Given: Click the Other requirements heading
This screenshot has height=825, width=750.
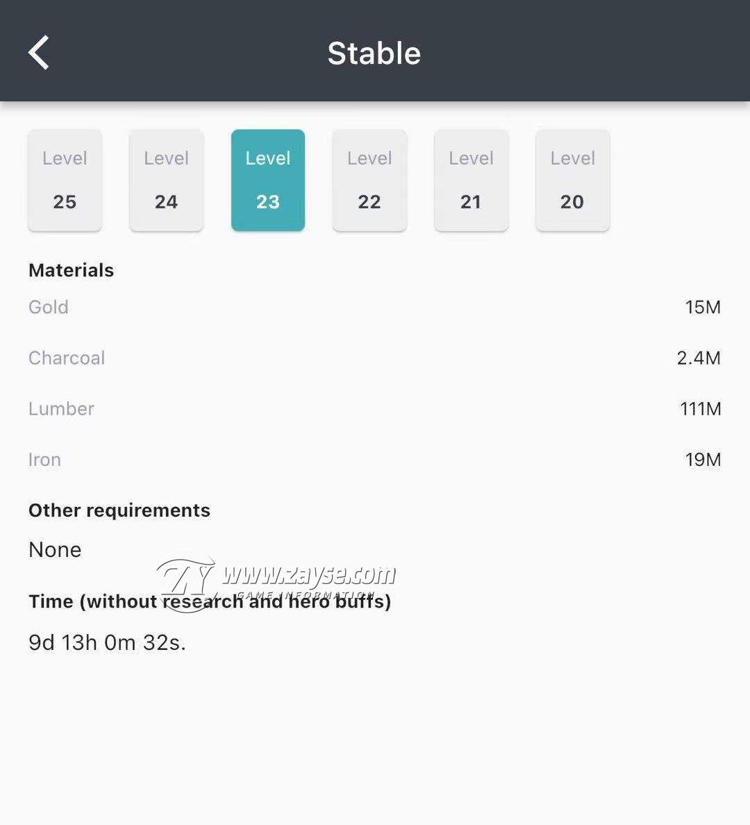Looking at the screenshot, I should [x=119, y=510].
